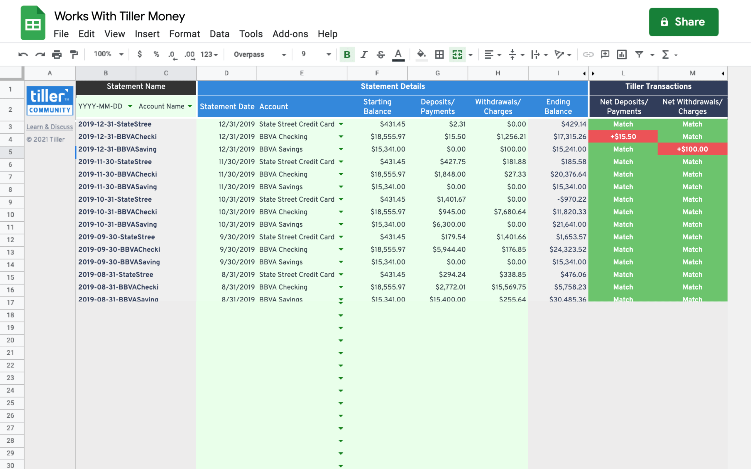
Task: Click the green Share button
Action: tap(683, 22)
